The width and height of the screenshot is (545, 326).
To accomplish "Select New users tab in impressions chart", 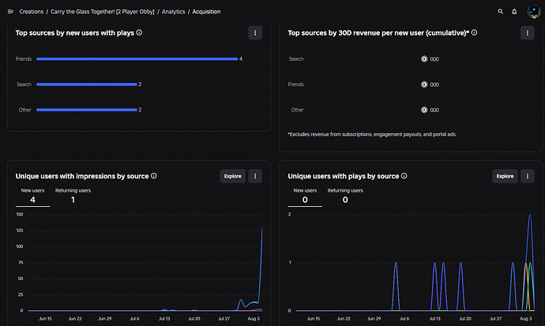I will tap(32, 197).
